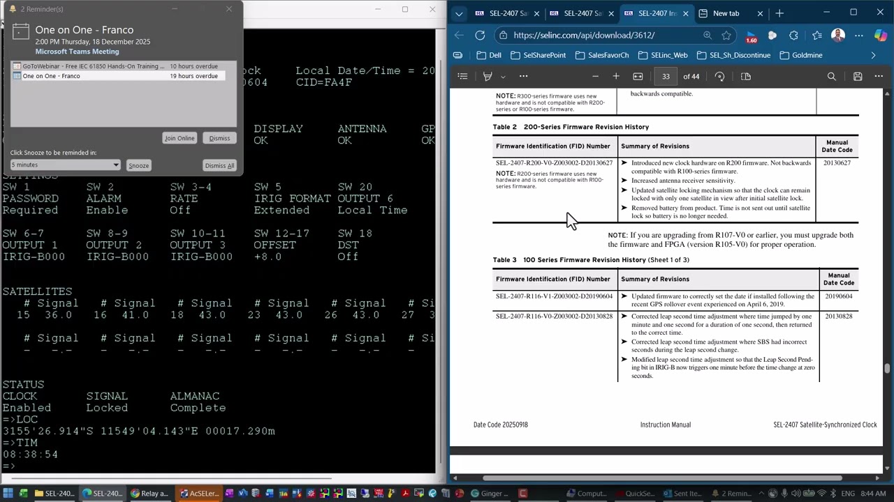Open browser extensions menu
The height and width of the screenshot is (502, 894).
click(x=793, y=35)
